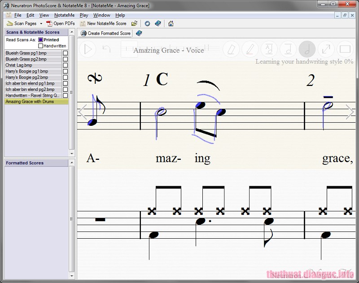Restore the inner document window

point(345,15)
